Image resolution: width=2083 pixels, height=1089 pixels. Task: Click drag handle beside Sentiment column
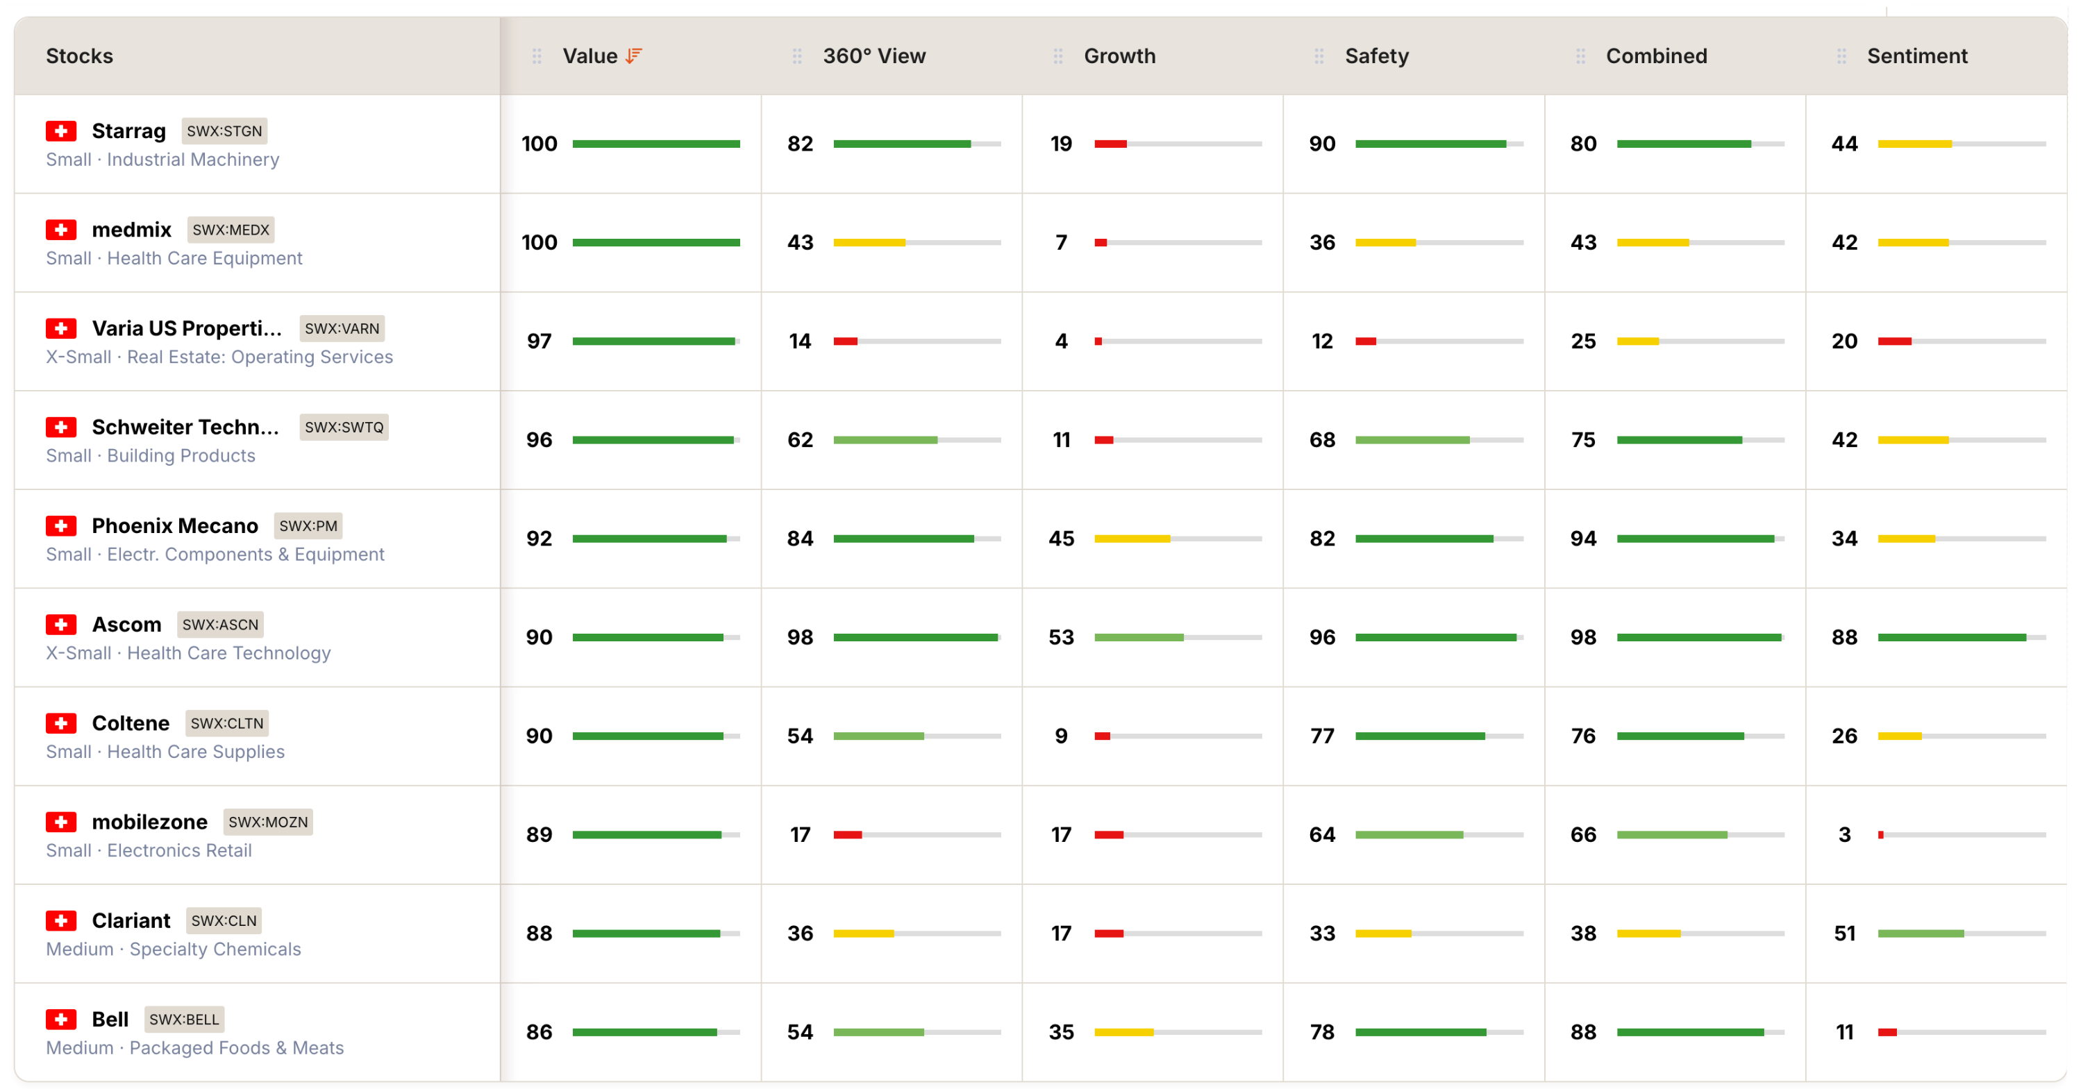point(1841,56)
